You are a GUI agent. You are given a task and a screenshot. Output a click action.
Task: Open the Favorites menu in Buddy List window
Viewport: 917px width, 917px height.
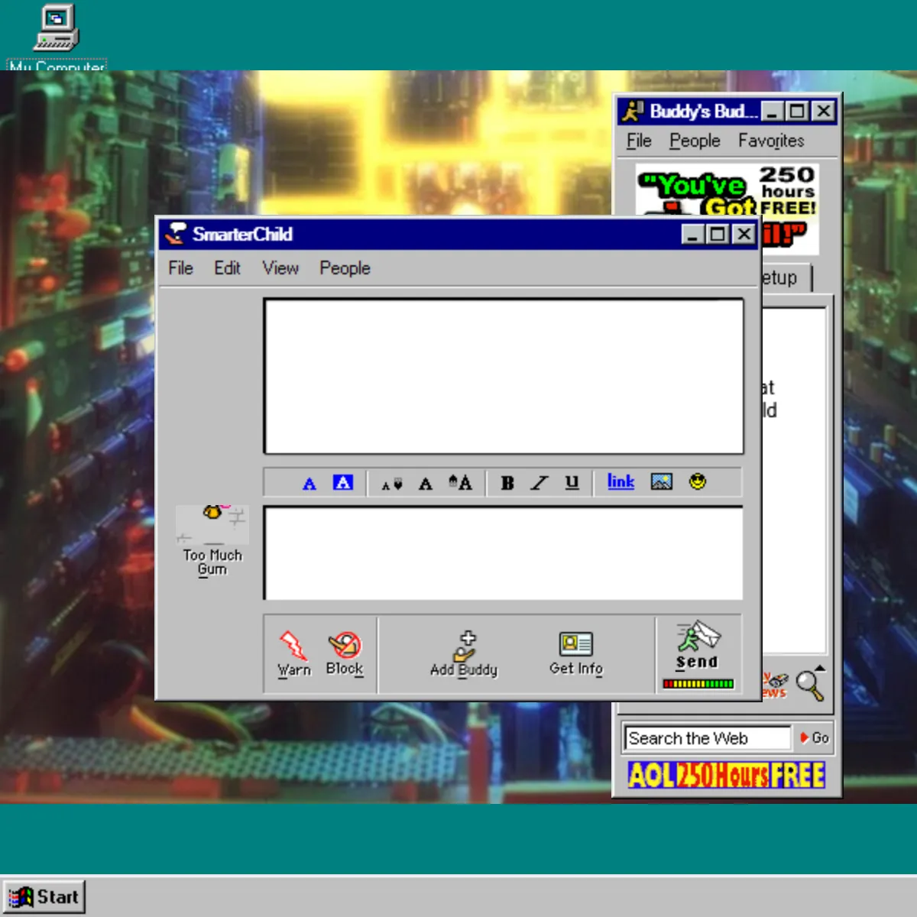[771, 141]
